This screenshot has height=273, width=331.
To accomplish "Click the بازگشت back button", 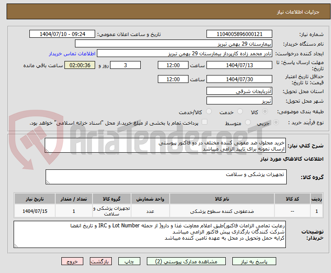I will pyautogui.click(x=101, y=262).
